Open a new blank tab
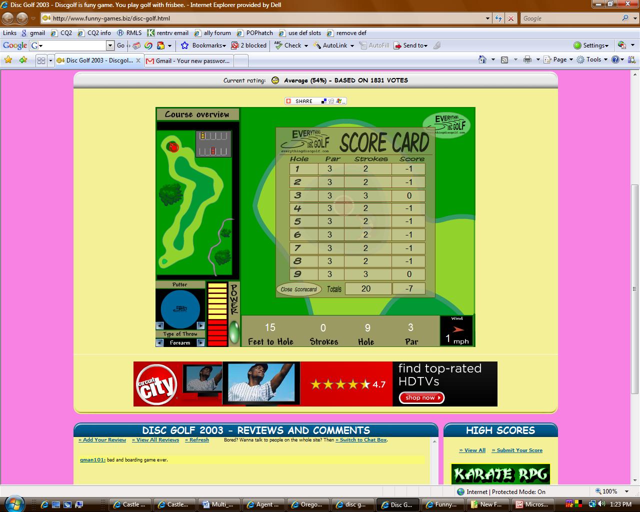 [241, 60]
